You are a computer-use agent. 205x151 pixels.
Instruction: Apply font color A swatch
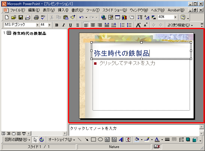157,140
